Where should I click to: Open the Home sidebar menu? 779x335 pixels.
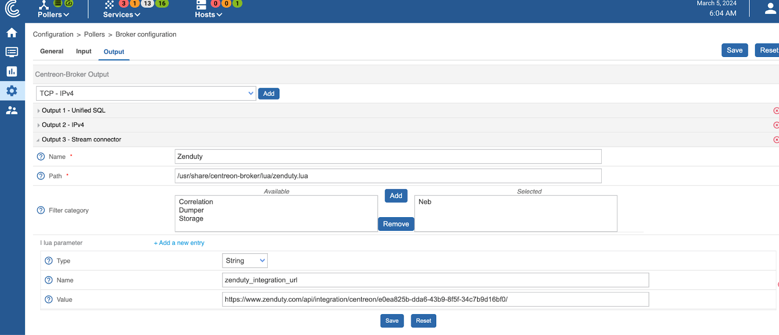click(12, 33)
